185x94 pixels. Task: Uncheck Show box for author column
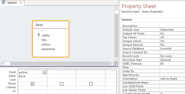click(x=32, y=84)
